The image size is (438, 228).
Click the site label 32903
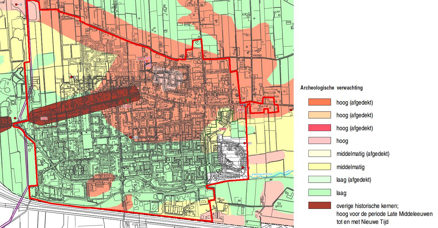click(x=141, y=59)
